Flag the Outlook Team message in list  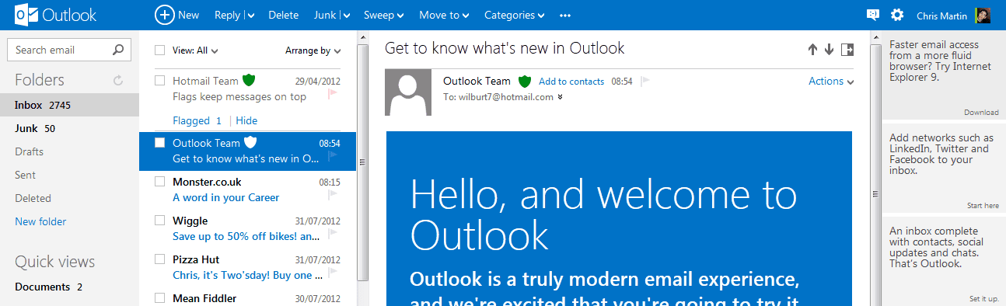click(333, 156)
